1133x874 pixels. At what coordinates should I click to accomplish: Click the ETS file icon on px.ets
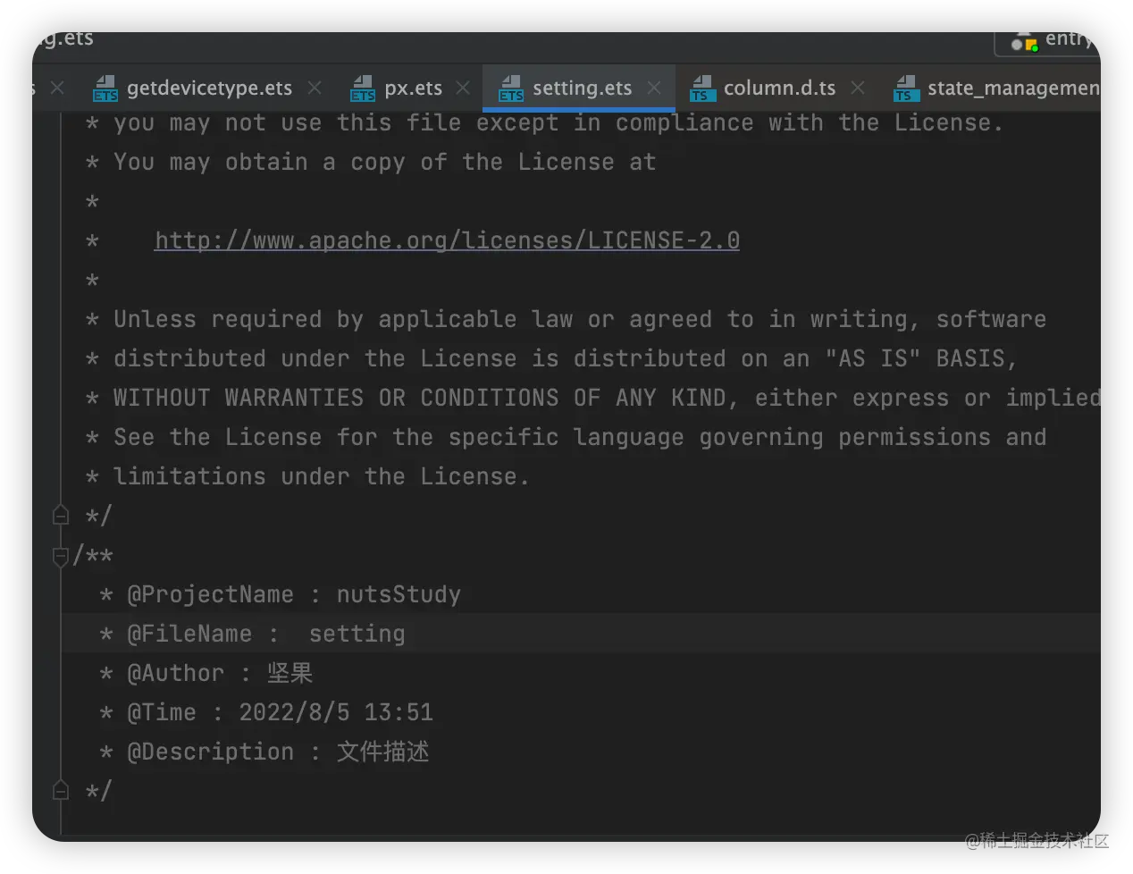[363, 88]
